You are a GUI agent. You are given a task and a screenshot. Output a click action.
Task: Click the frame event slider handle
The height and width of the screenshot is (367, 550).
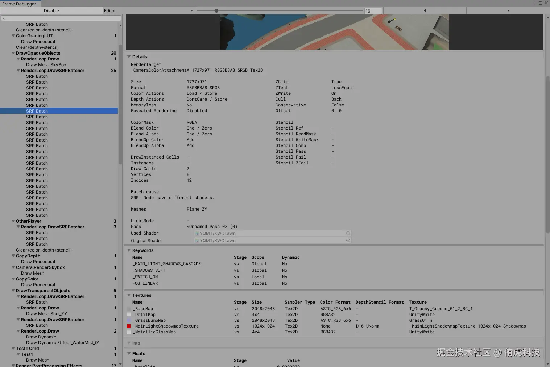(x=216, y=11)
